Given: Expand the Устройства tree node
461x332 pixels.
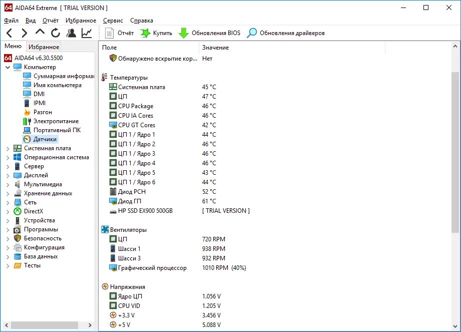Looking at the screenshot, I should pyautogui.click(x=8, y=220).
